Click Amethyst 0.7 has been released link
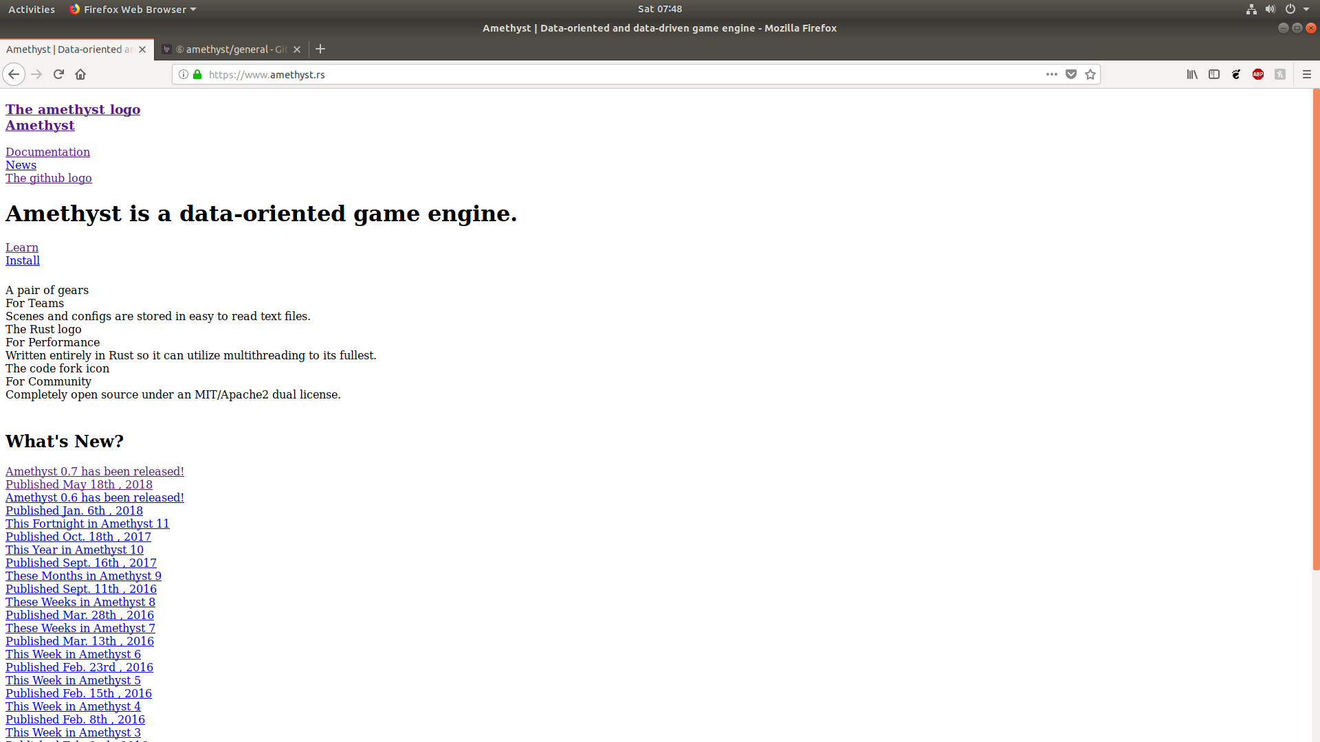The image size is (1320, 742). [x=95, y=471]
